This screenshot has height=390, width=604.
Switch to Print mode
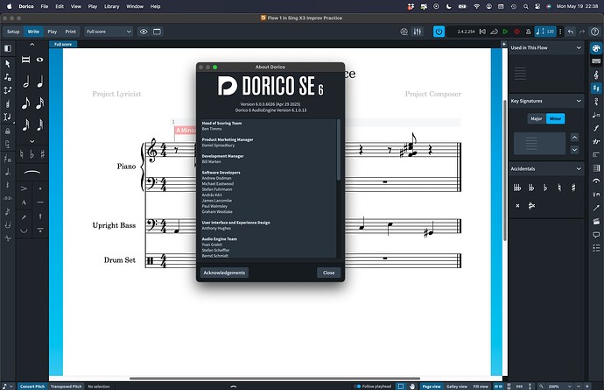[x=71, y=32]
